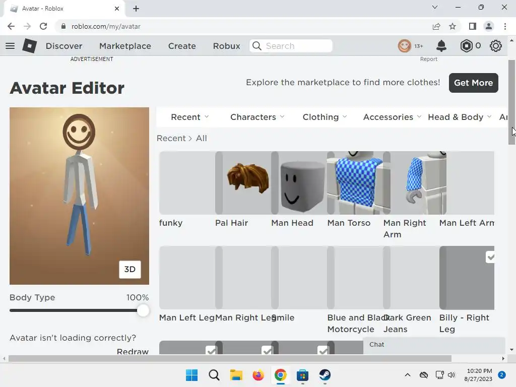Go back to previous page
This screenshot has width=516, height=387.
[11, 26]
